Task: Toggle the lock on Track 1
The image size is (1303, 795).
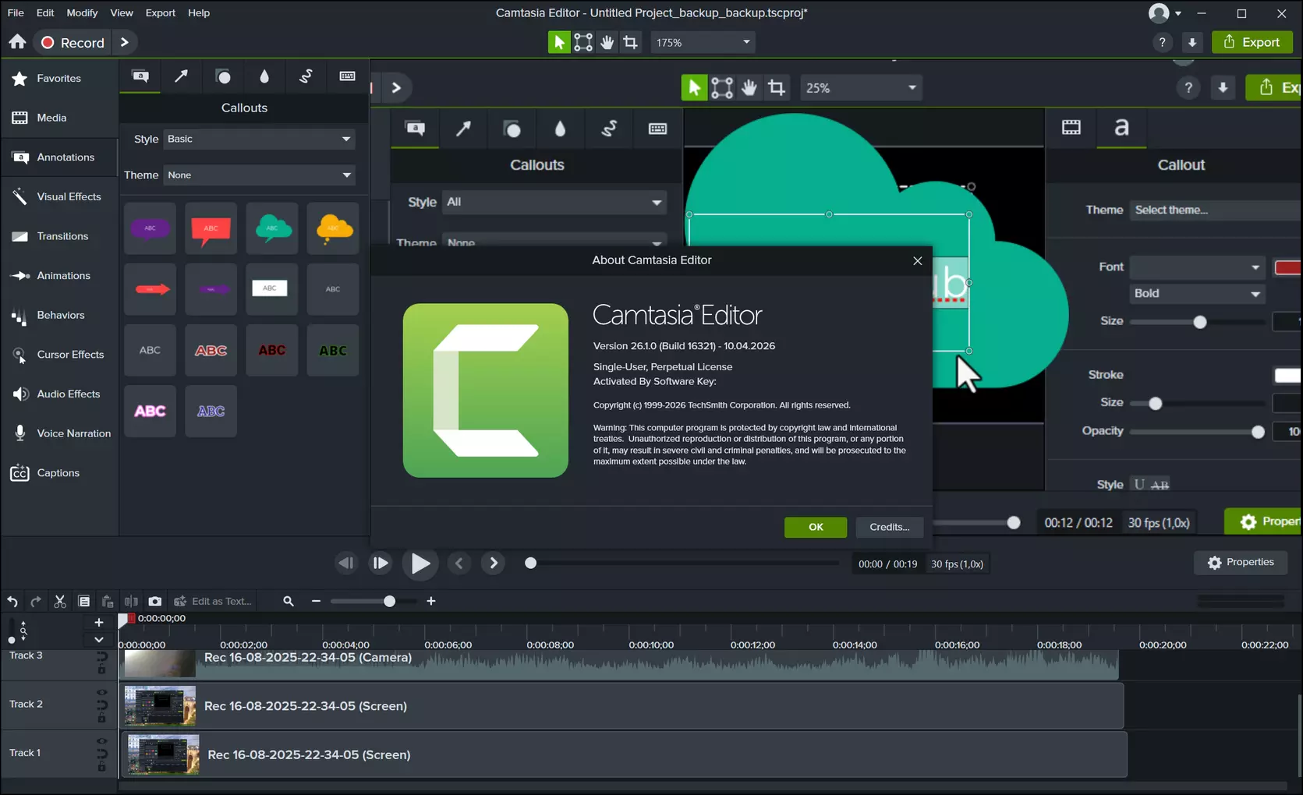Action: point(101,766)
